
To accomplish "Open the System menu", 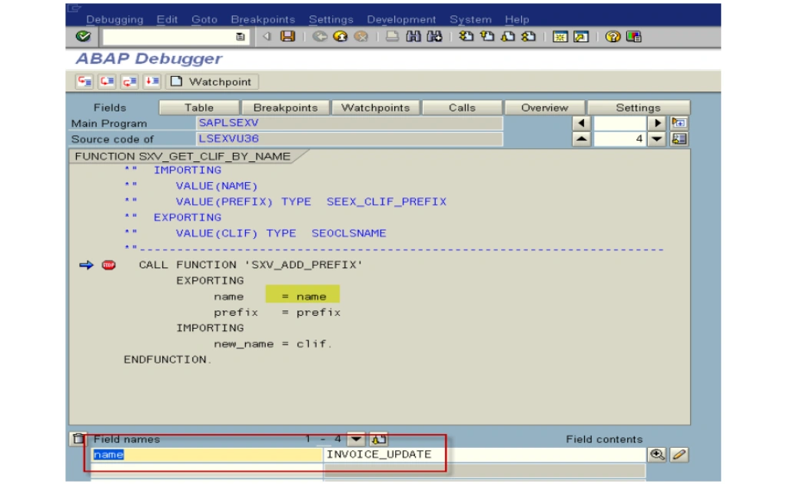I will click(x=470, y=19).
